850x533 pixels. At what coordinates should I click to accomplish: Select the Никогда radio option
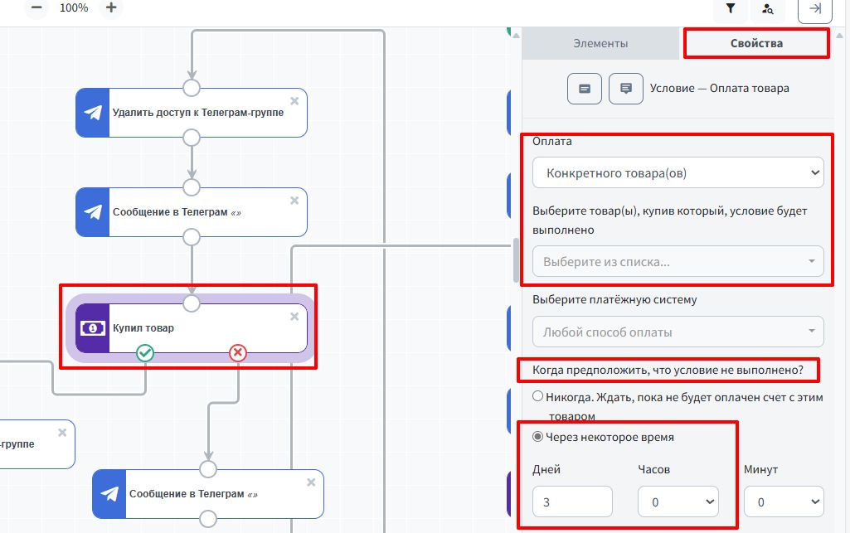pos(537,396)
